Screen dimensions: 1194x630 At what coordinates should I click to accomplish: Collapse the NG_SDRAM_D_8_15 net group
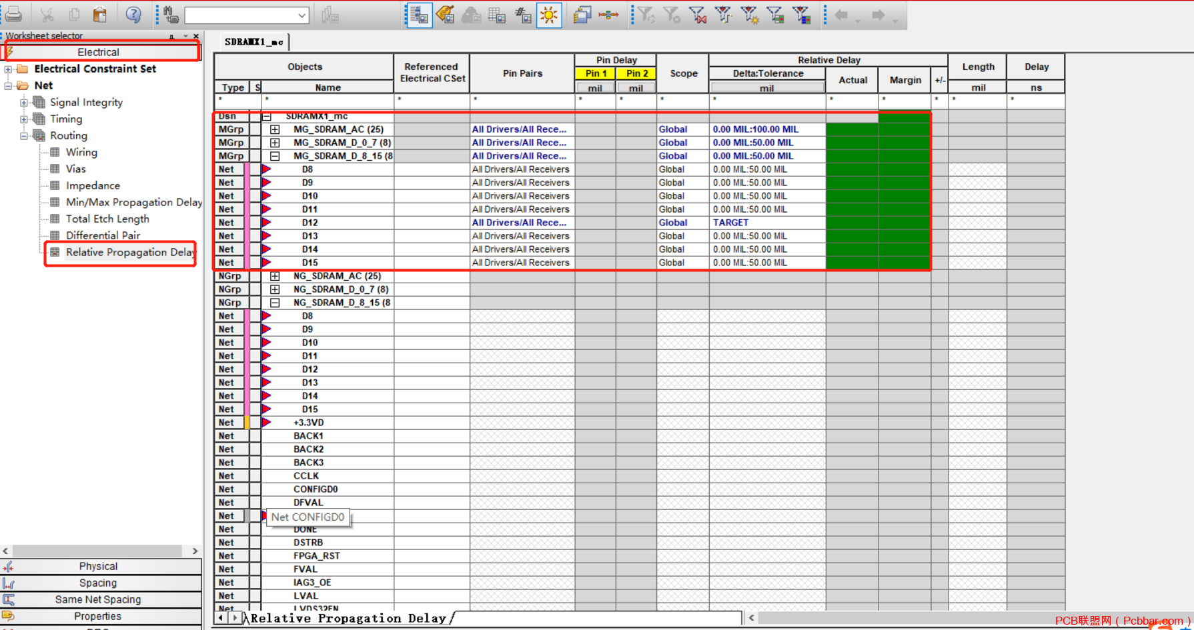[x=275, y=303]
